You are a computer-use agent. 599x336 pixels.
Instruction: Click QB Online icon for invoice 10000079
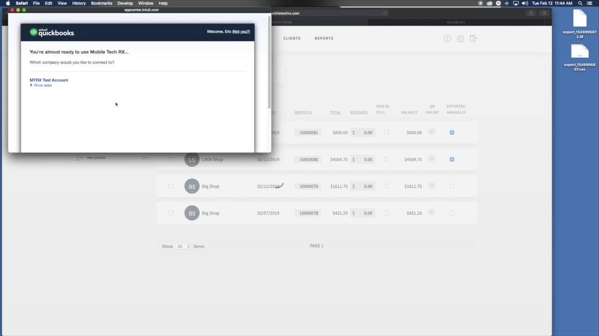click(x=431, y=186)
